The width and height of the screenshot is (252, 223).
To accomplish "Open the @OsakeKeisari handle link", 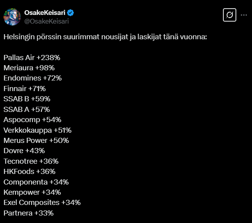I will (46, 21).
